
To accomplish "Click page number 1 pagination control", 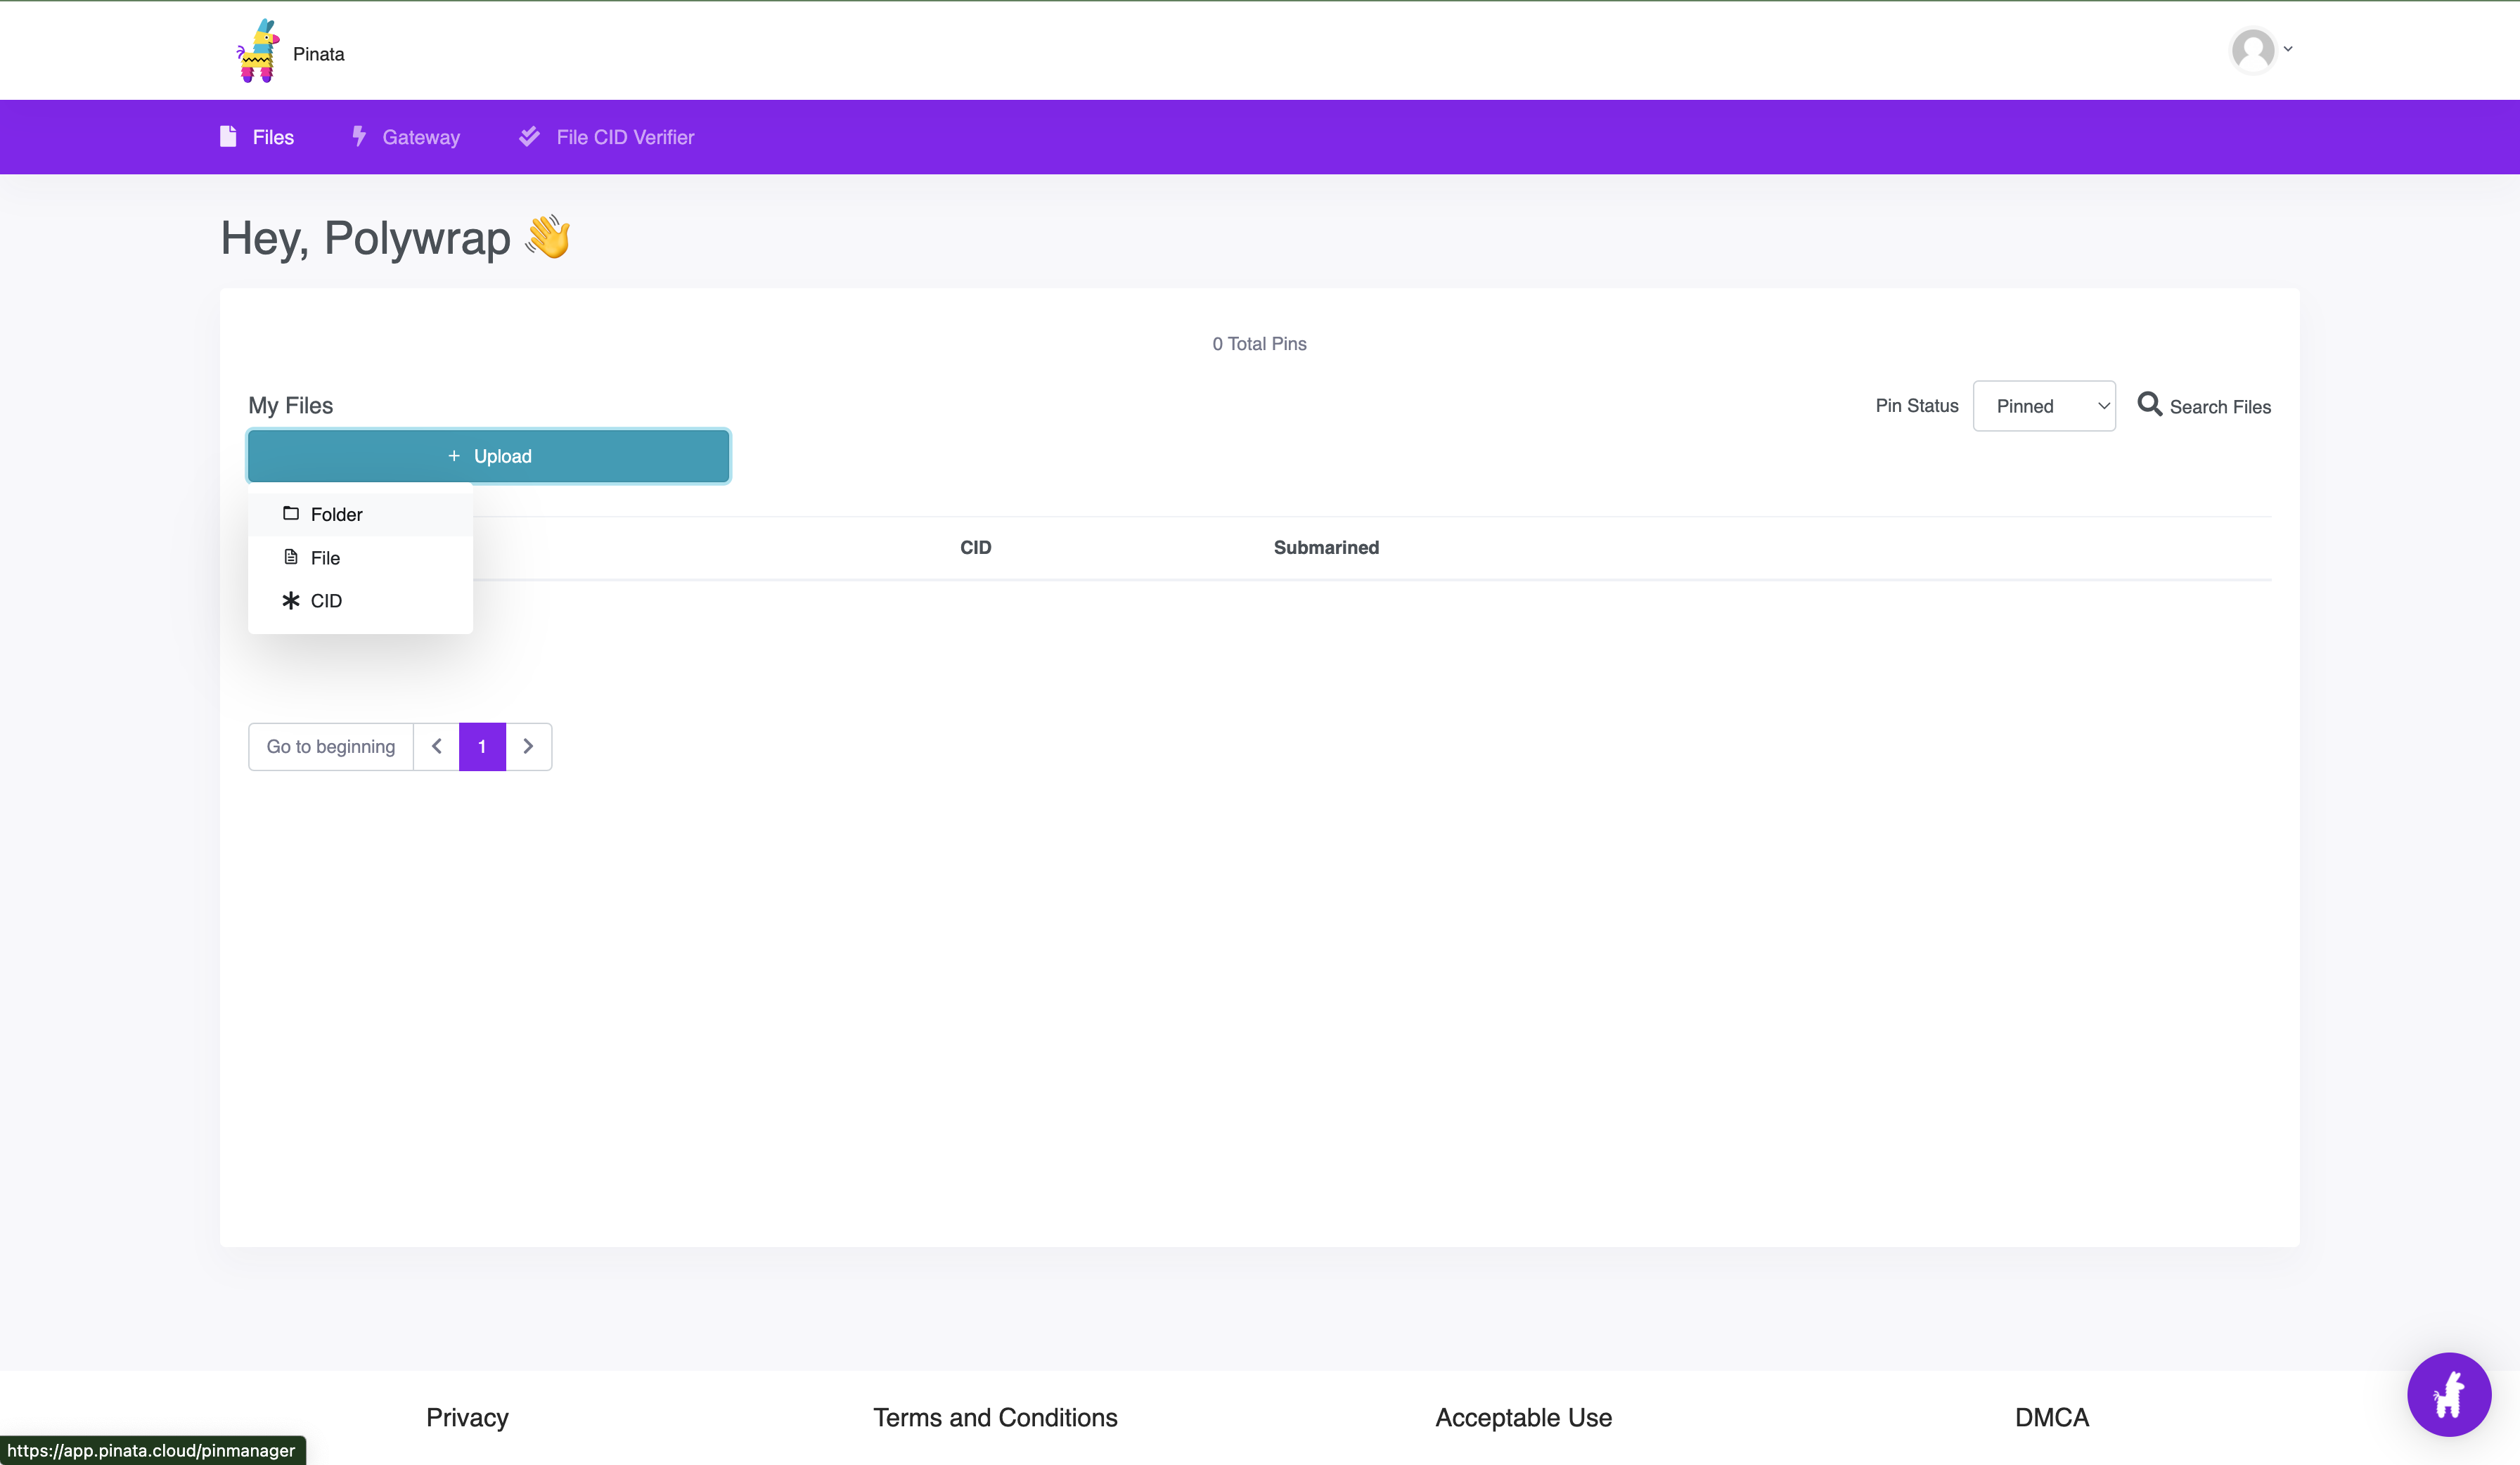I will tap(483, 747).
